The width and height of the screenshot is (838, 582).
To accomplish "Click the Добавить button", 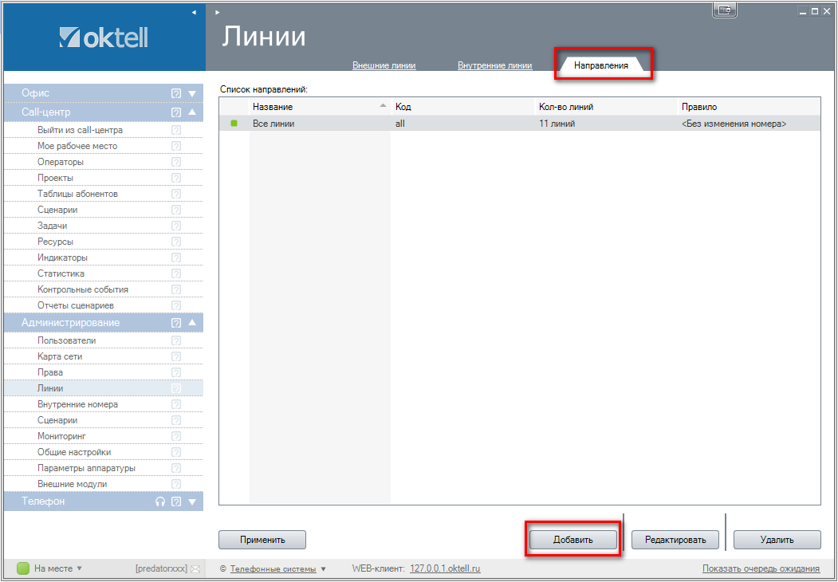I will click(x=573, y=540).
